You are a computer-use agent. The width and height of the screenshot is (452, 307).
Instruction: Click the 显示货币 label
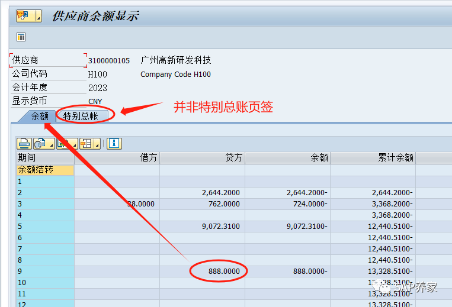30,101
